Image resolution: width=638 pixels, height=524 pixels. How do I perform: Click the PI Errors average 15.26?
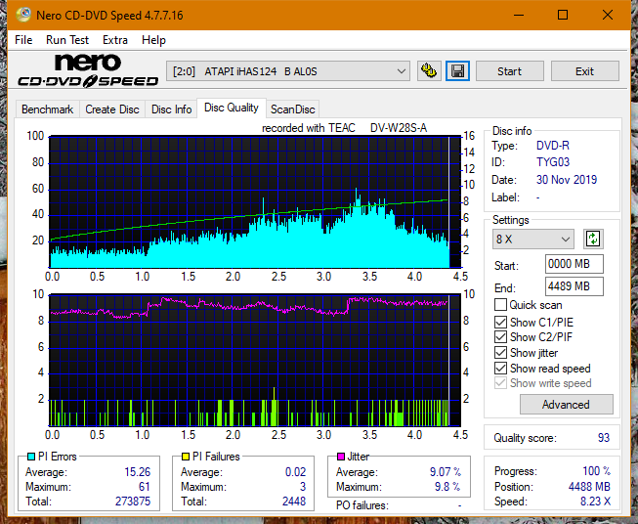pos(137,472)
